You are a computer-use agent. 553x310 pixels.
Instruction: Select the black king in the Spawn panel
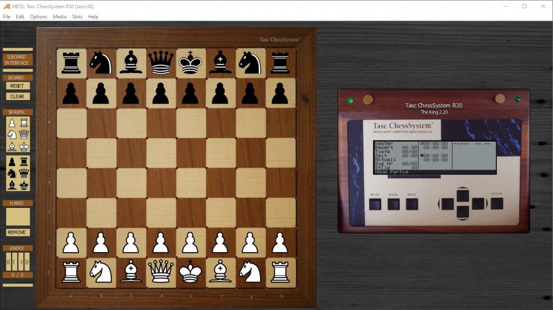tap(24, 185)
